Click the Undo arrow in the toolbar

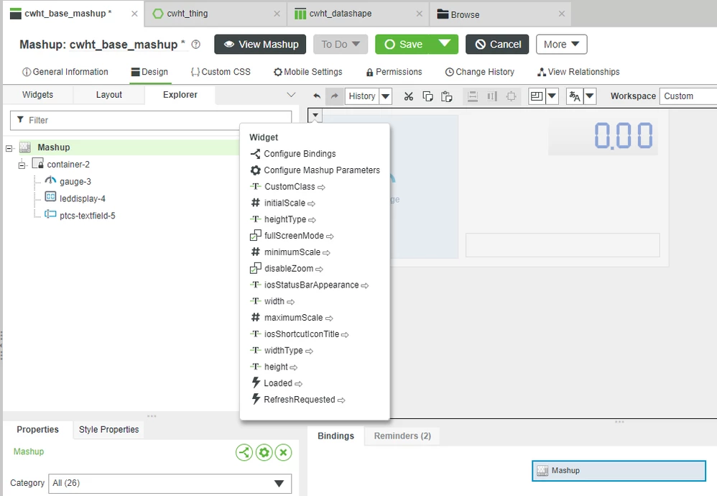click(x=317, y=96)
